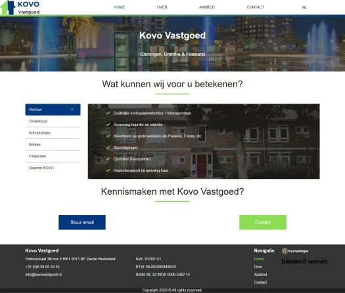This screenshot has height=293, width=345.
Task: Click the 'Kovo Vastgoed' hero banner title
Action: click(172, 35)
